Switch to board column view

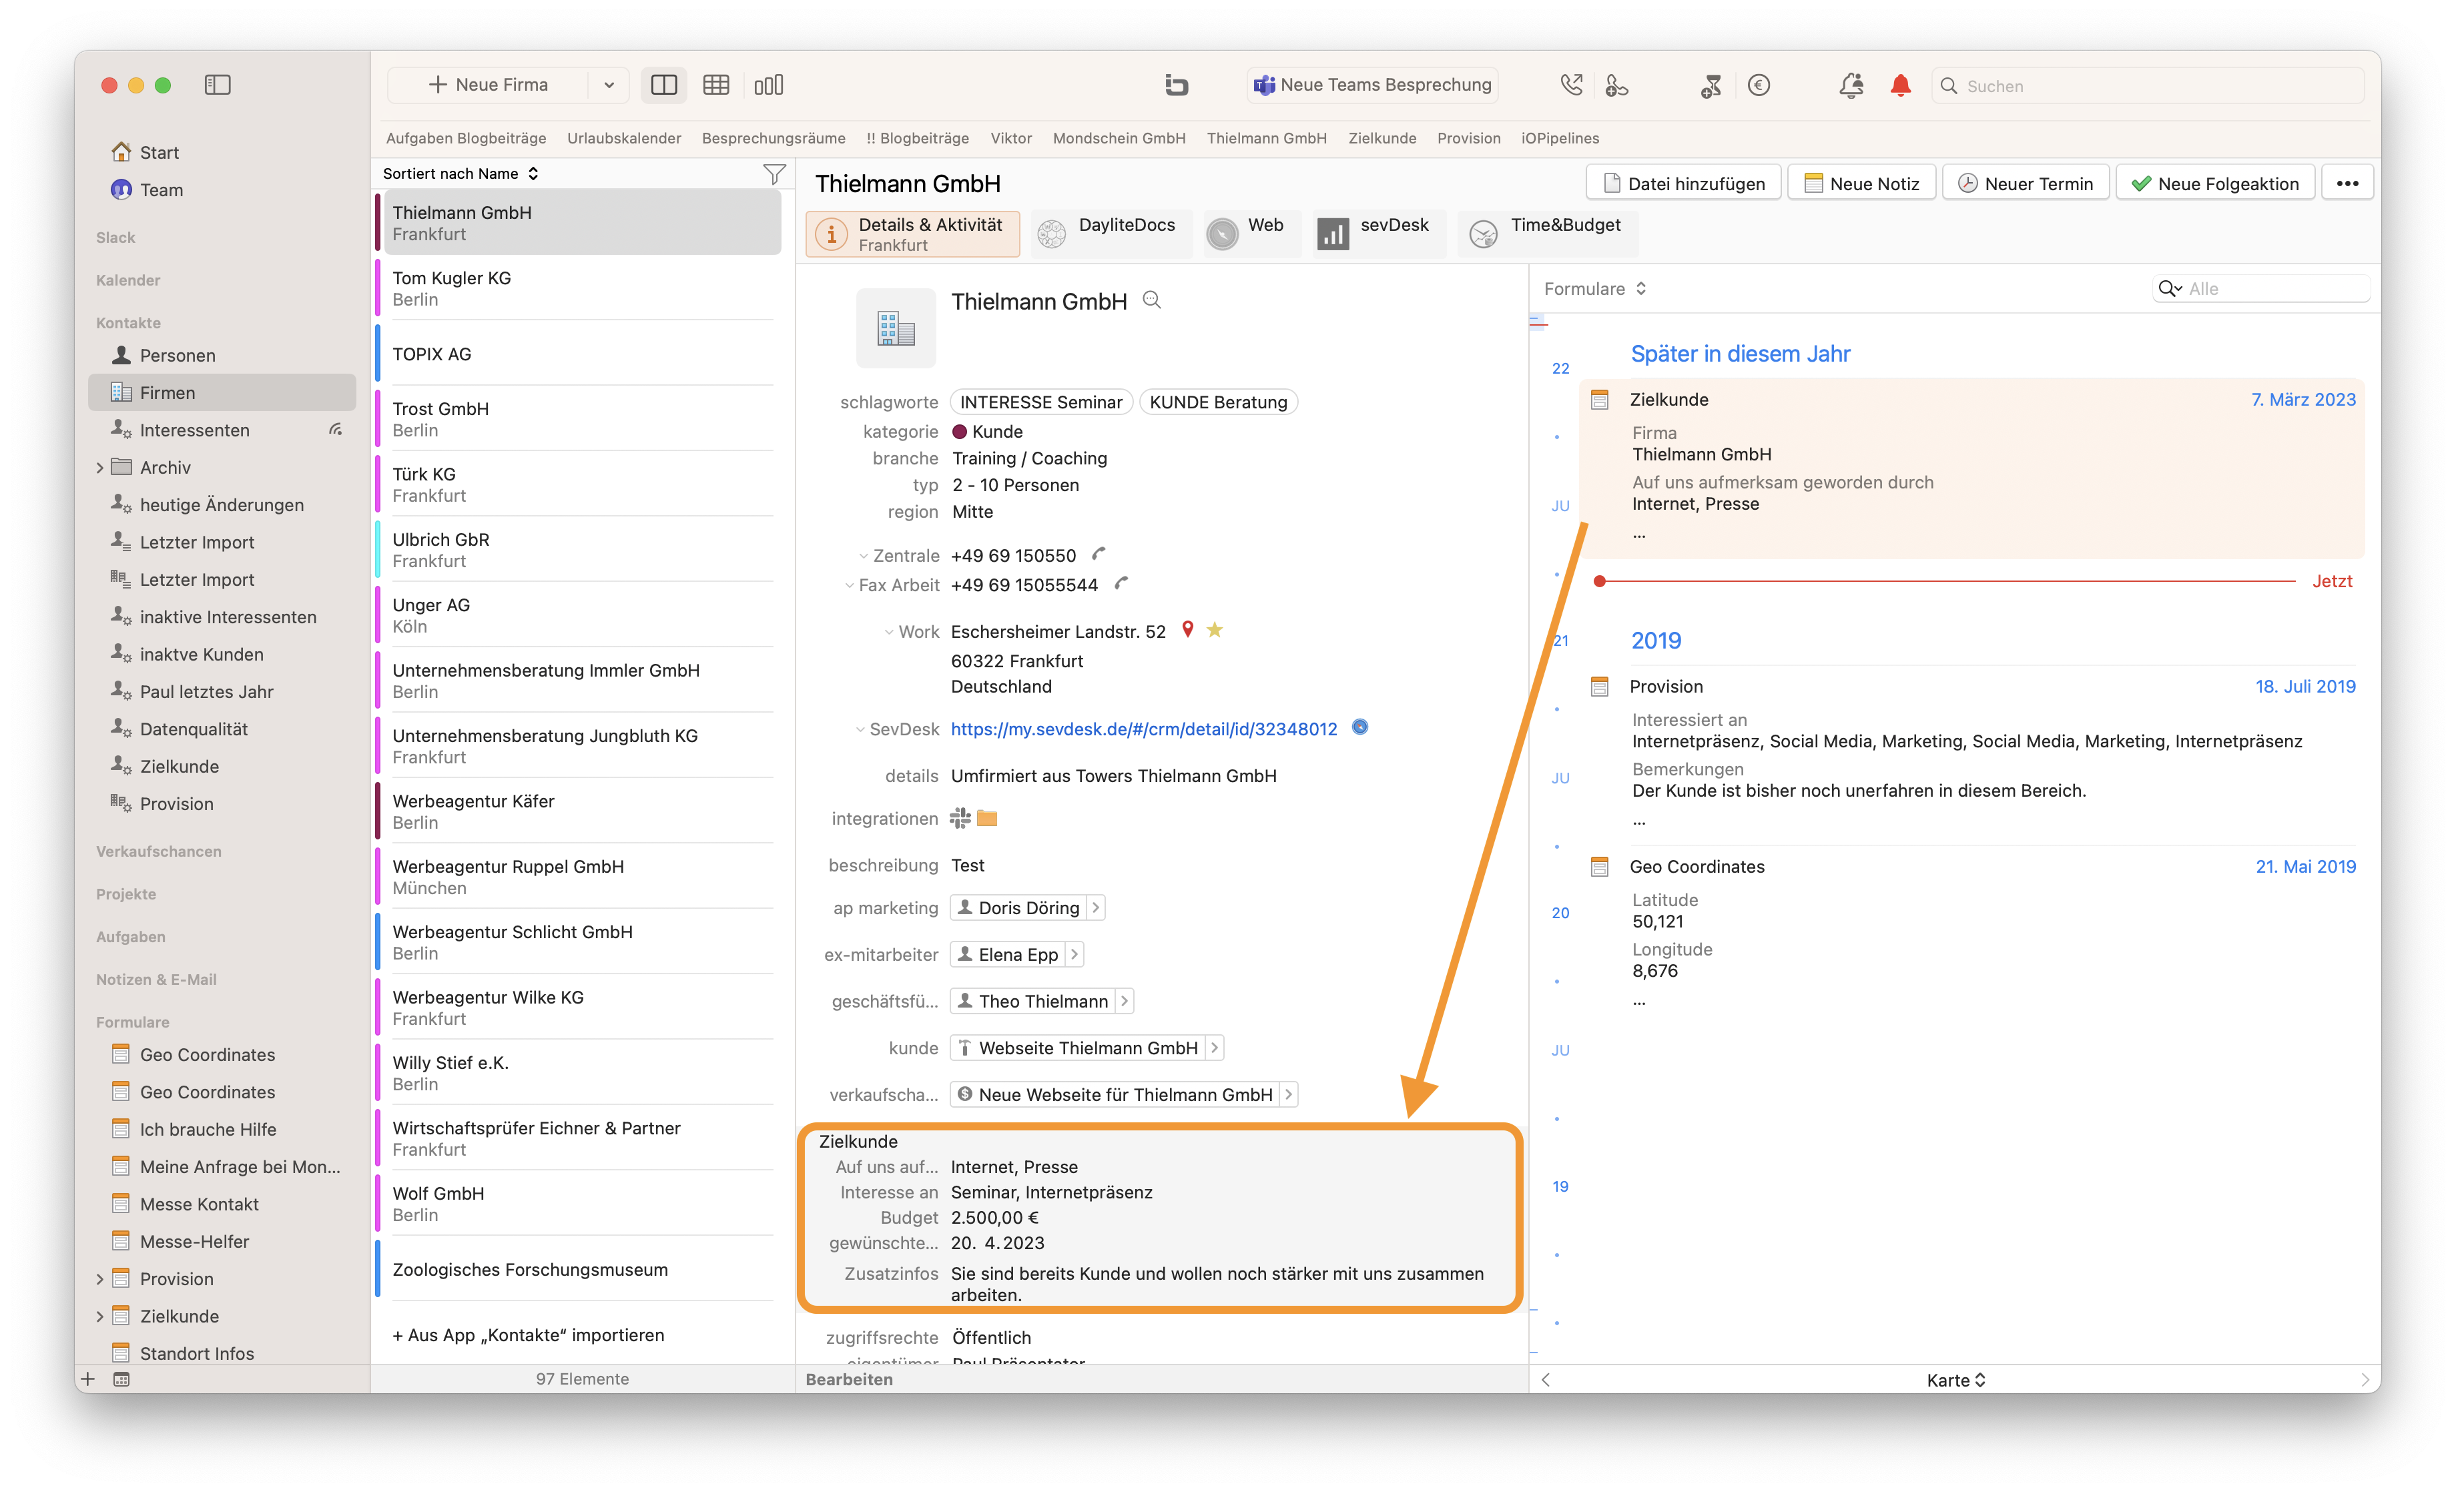pos(768,85)
